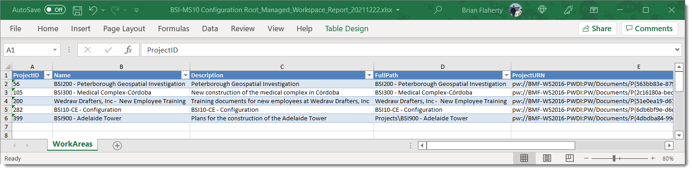Click cell 'Projects\BSI900 - Adelaide Tower'
Viewport: 692px width, 171px height.
[x=442, y=118]
